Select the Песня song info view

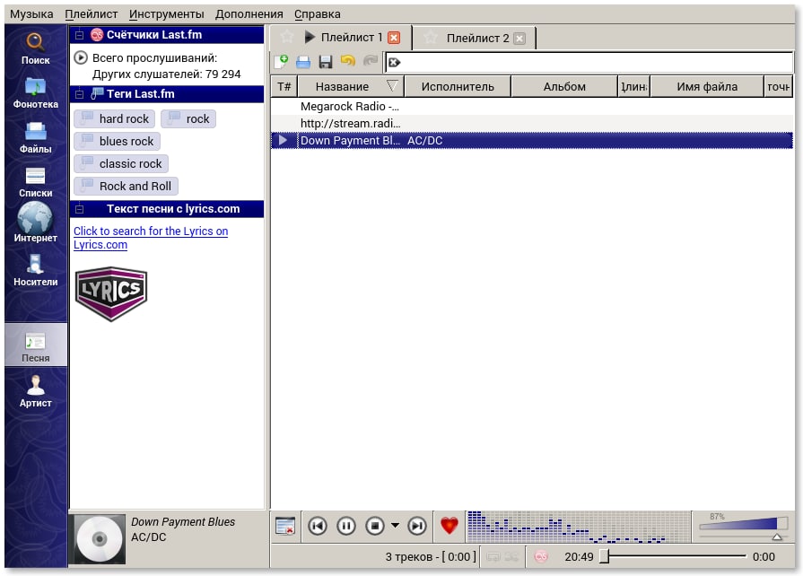tap(35, 345)
